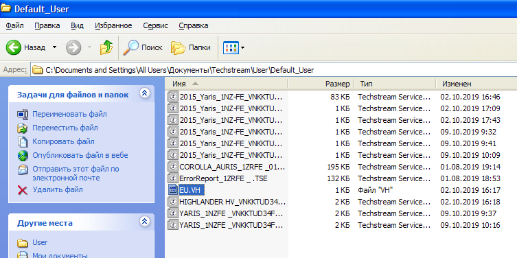Viewport: 517px width, 258px height.
Task: Open the Поиск search pane
Action: (143, 47)
